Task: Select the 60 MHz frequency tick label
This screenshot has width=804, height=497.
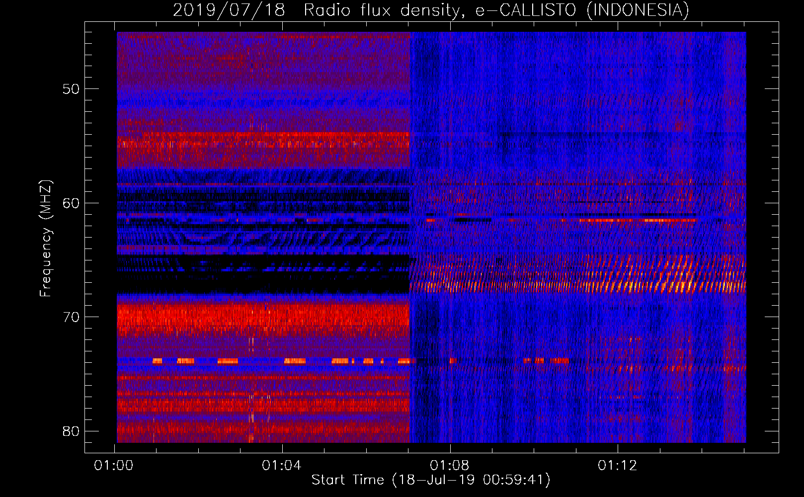Action: pos(71,203)
